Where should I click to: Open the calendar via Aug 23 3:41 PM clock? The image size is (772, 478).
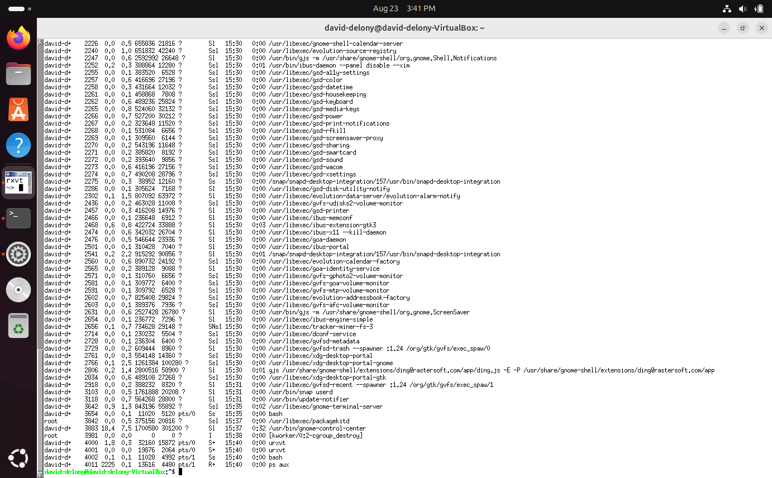pos(404,9)
